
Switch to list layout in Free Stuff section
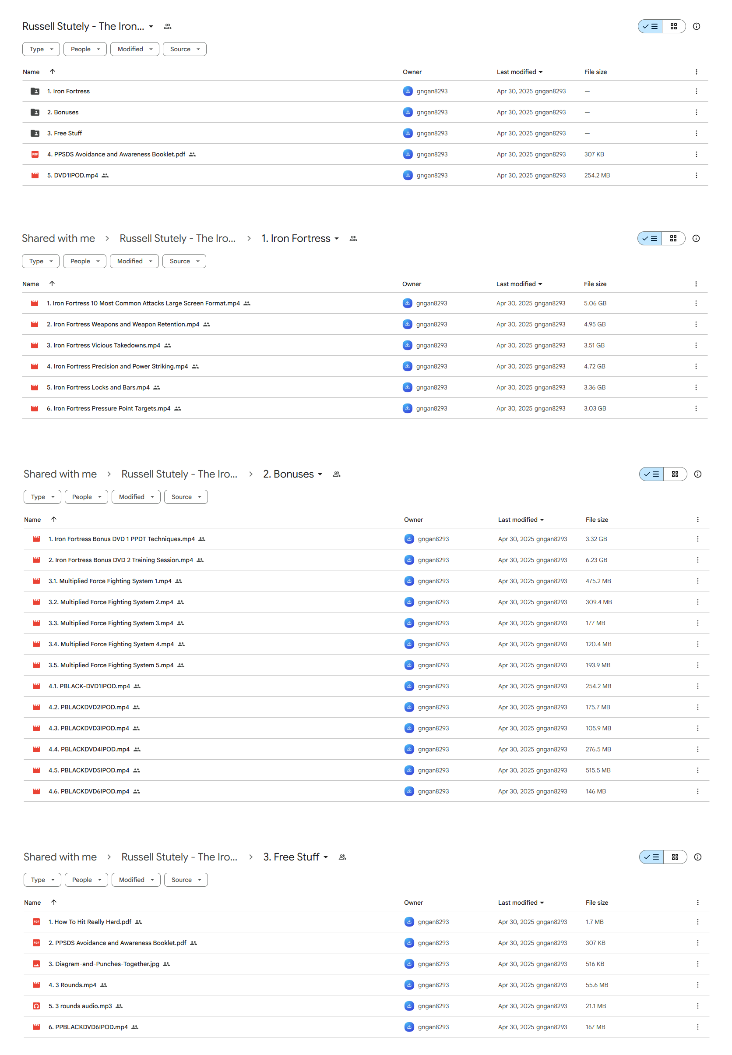tap(652, 857)
